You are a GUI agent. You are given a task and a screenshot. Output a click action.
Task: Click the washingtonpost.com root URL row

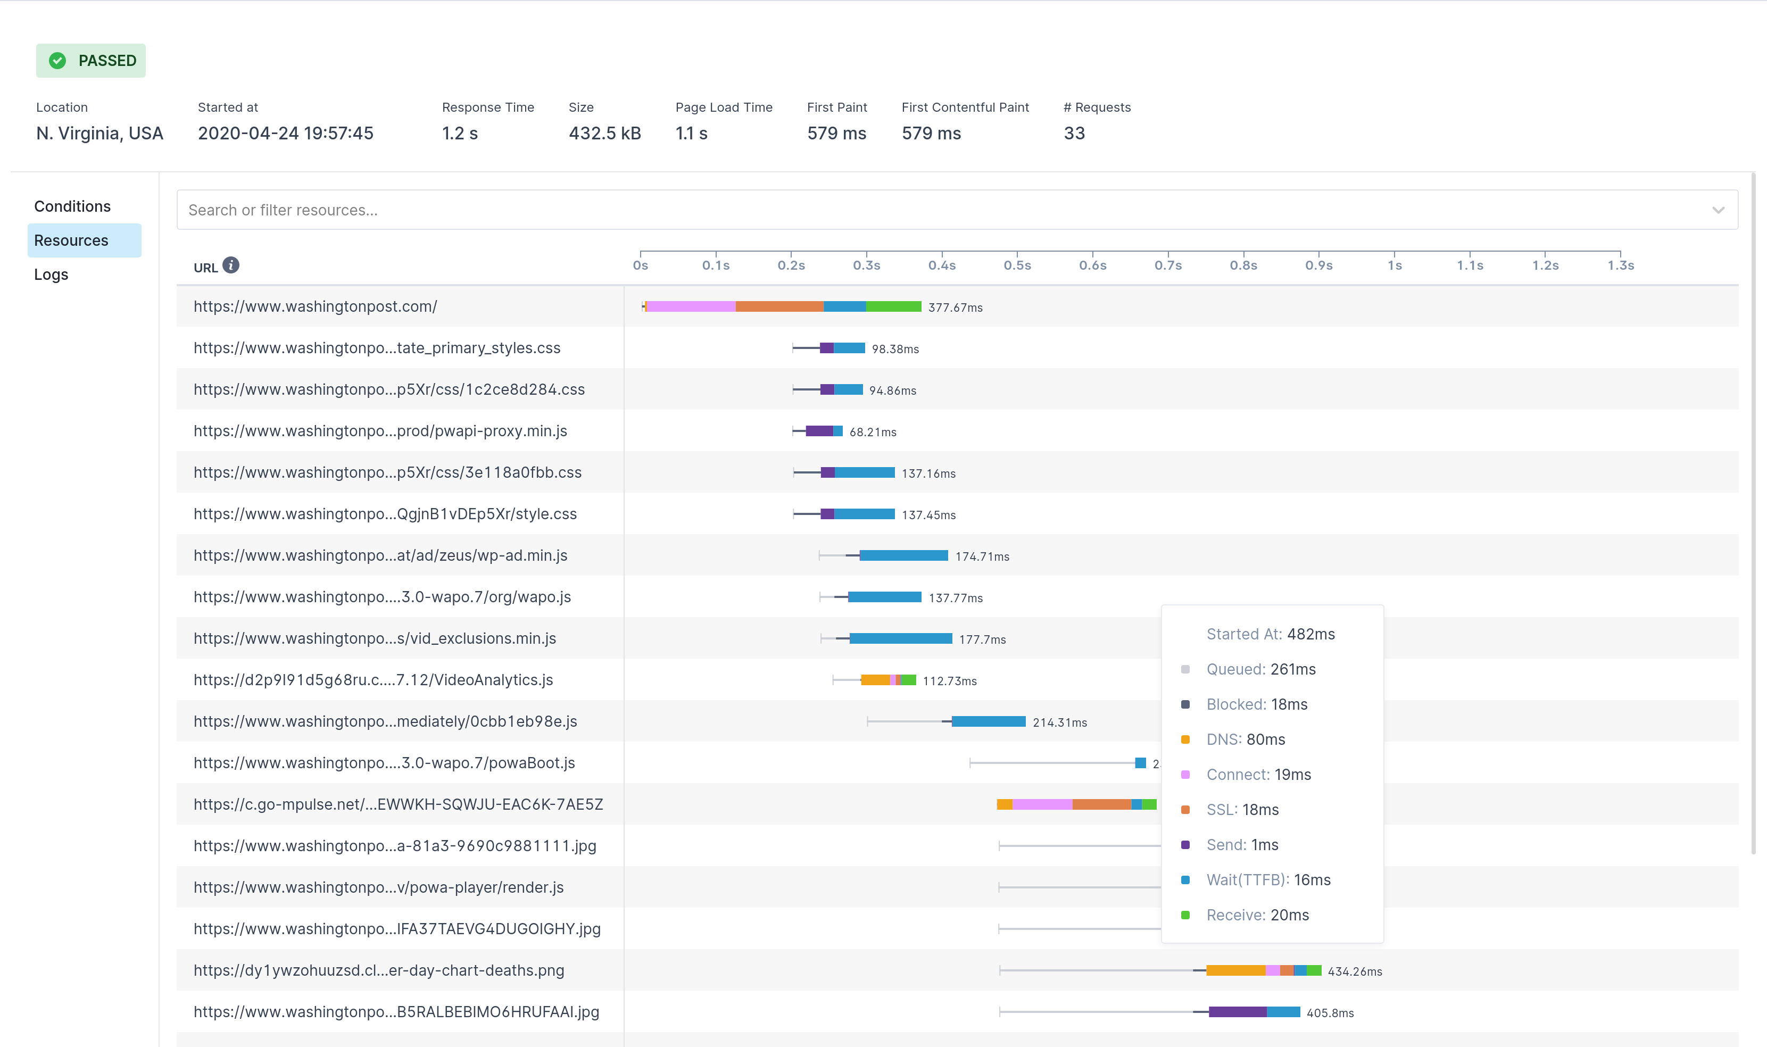coord(316,306)
